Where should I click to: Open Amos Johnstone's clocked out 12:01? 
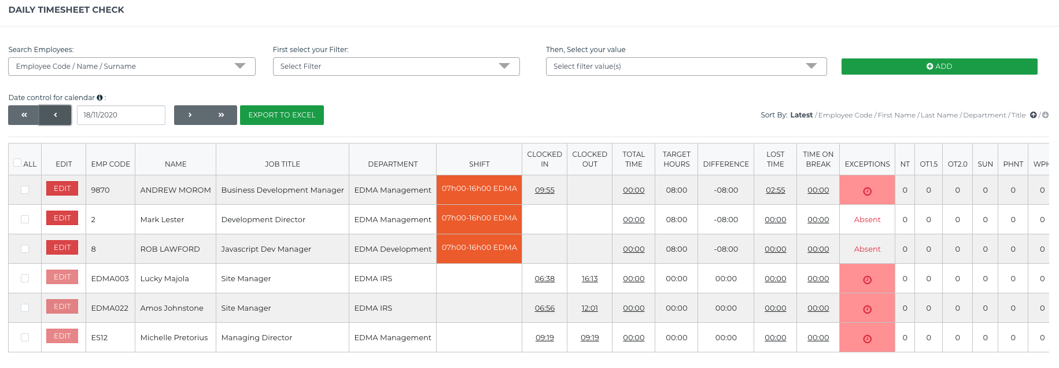(x=589, y=308)
